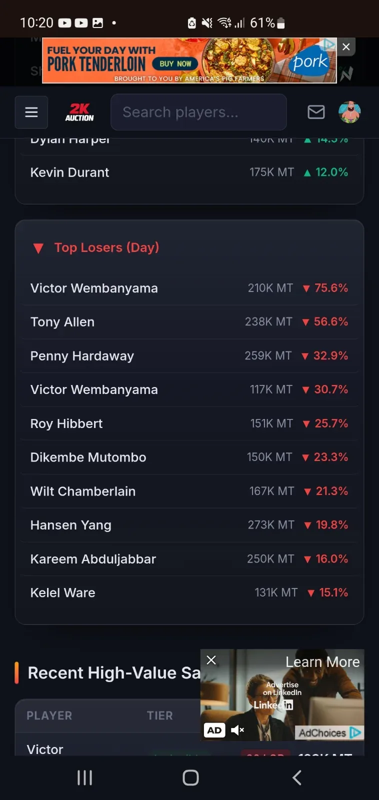Tap the AdChoices icon on video ad
The image size is (379, 800).
click(x=355, y=732)
